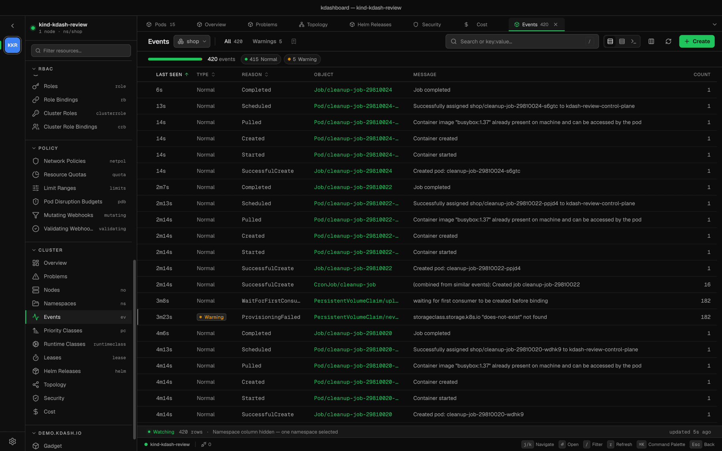The width and height of the screenshot is (722, 451).
Task: Collapse the CLUSTER section
Action: pos(47,250)
